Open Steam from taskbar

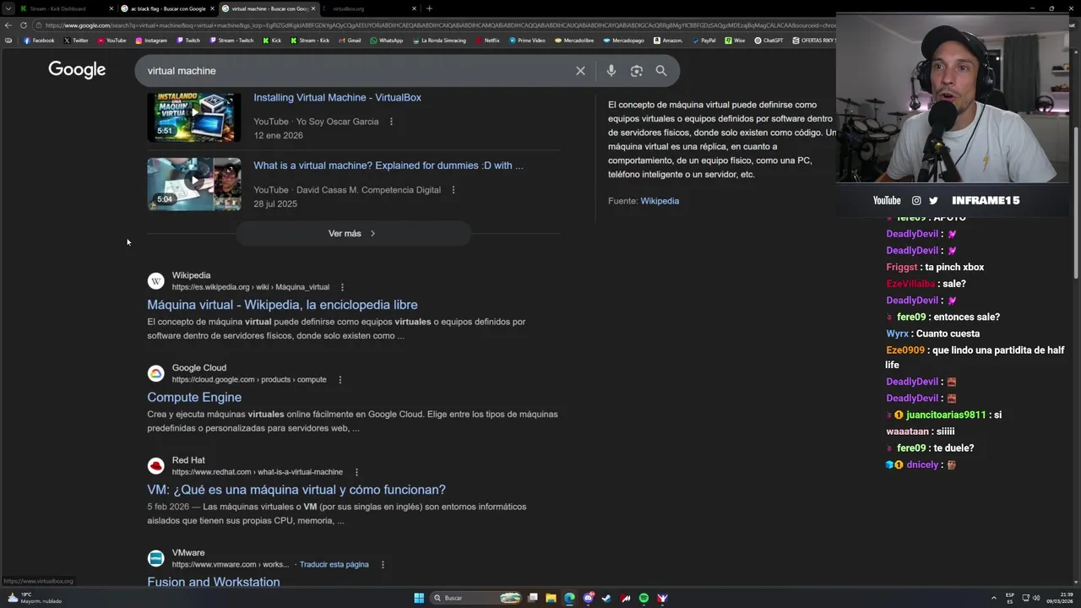[606, 598]
